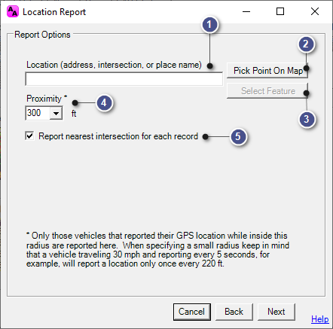Click the Proximity value 300 field
The height and width of the screenshot is (329, 333).
[x=38, y=113]
